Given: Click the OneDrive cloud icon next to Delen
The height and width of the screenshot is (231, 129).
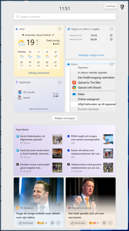Looking at the screenshot, I should 74,94.
